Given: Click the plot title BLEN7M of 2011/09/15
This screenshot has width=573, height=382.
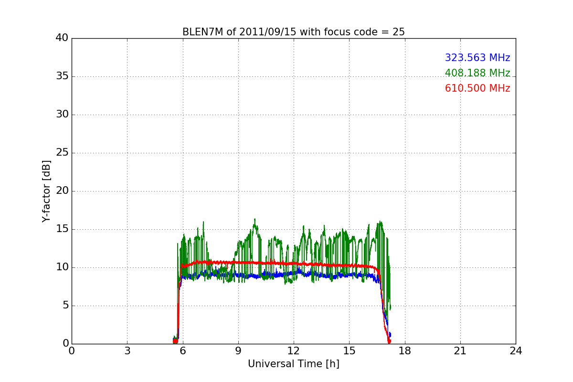Looking at the screenshot, I should 293,32.
